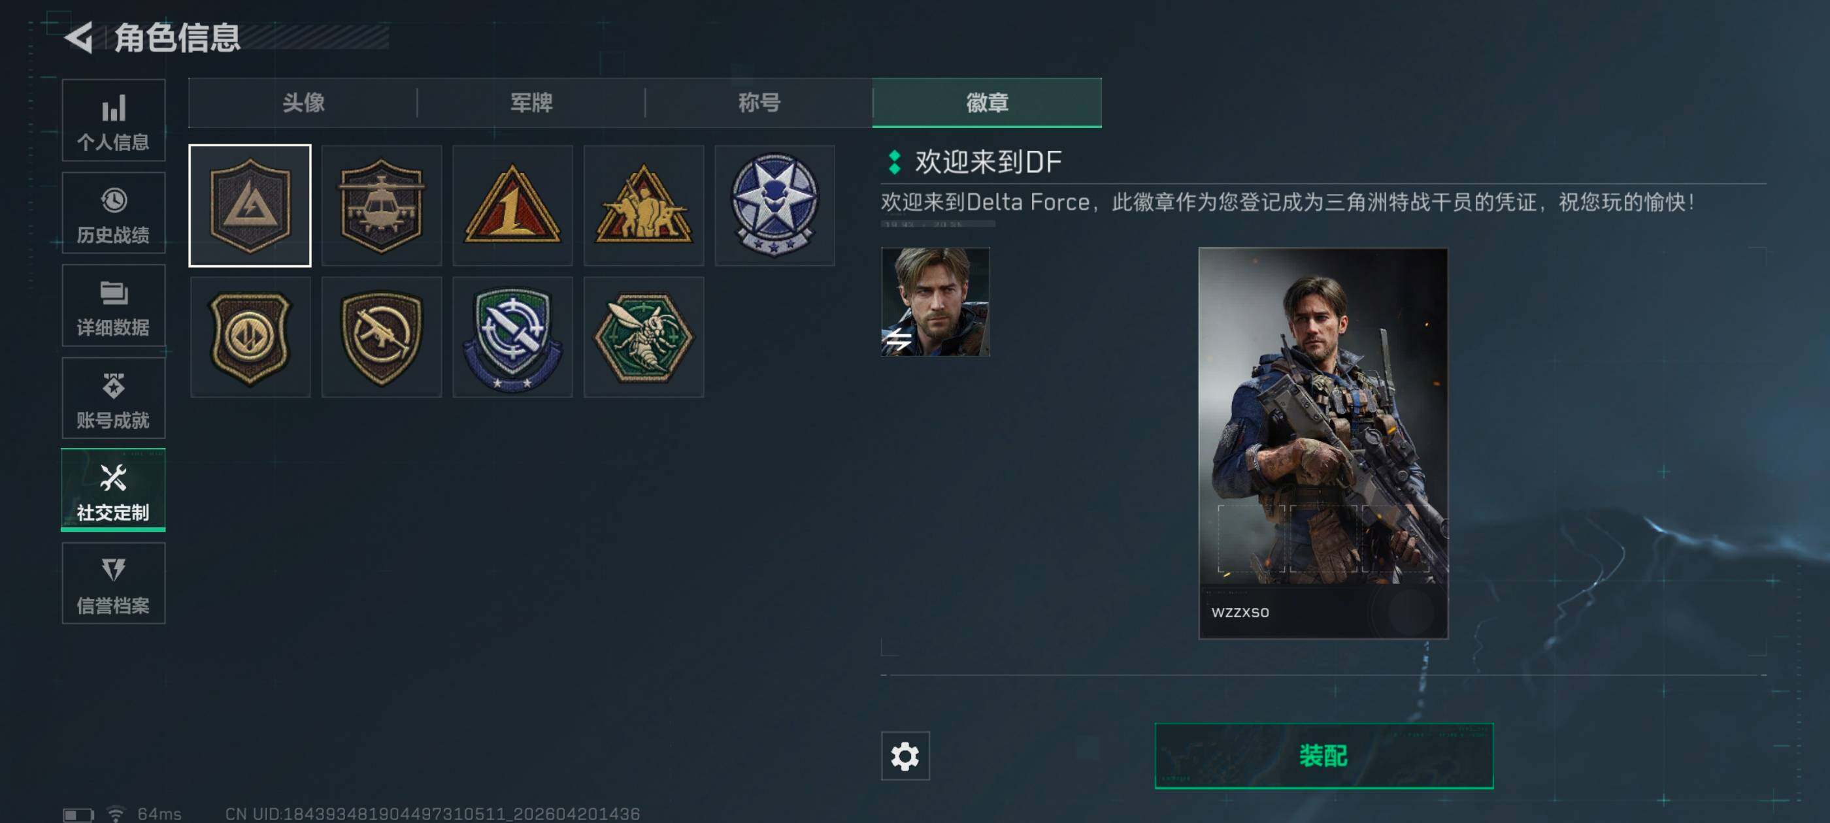Select the helicopter badge

(x=382, y=206)
